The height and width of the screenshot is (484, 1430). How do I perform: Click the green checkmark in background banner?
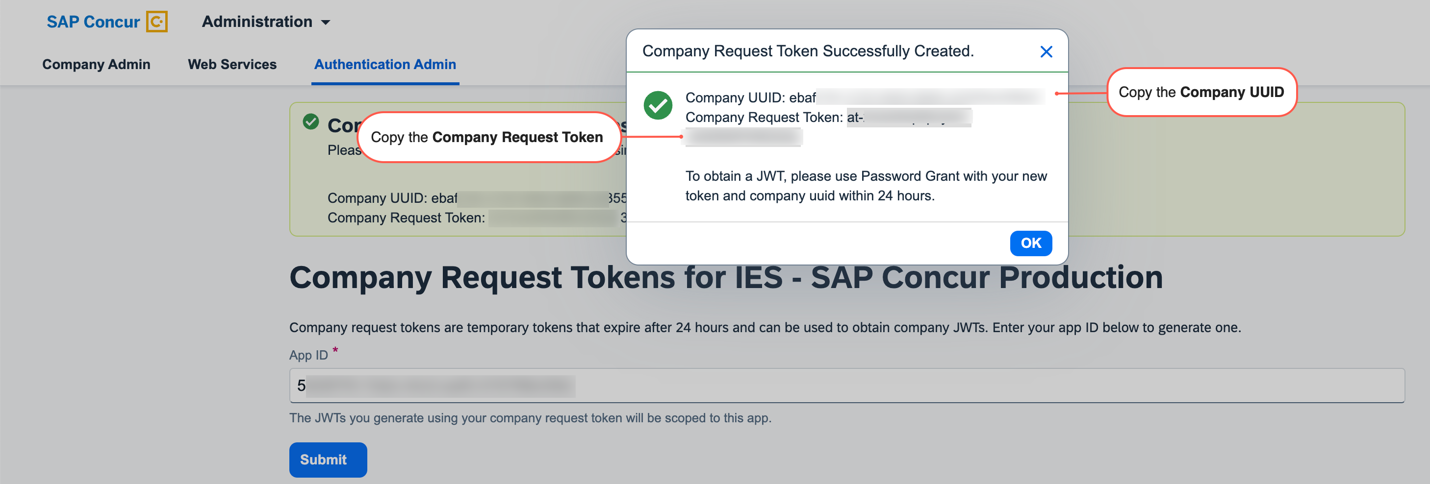coord(311,121)
